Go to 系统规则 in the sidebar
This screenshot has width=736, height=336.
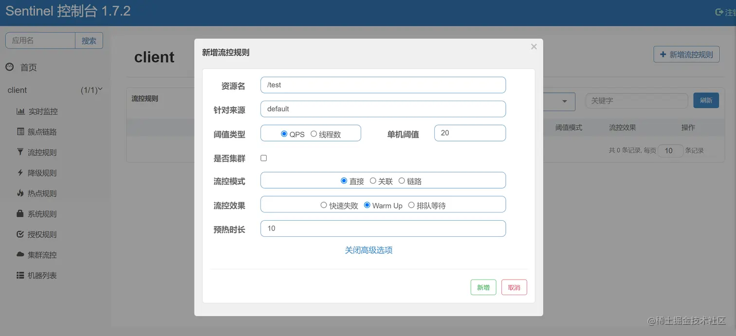pos(42,213)
